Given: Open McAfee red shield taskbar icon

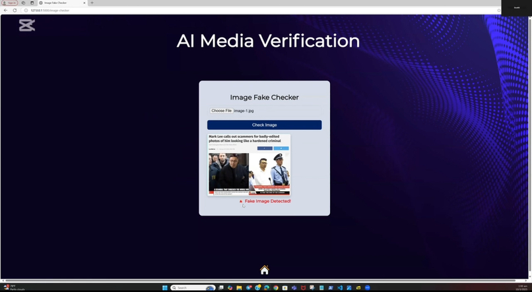Looking at the screenshot, I should click(303, 287).
